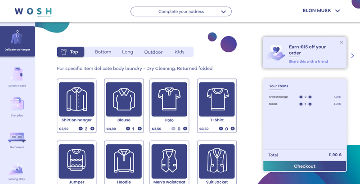Image resolution: width=360 pixels, height=184 pixels.
Task: Open the ELON MUSK account menu
Action: coord(321,10)
